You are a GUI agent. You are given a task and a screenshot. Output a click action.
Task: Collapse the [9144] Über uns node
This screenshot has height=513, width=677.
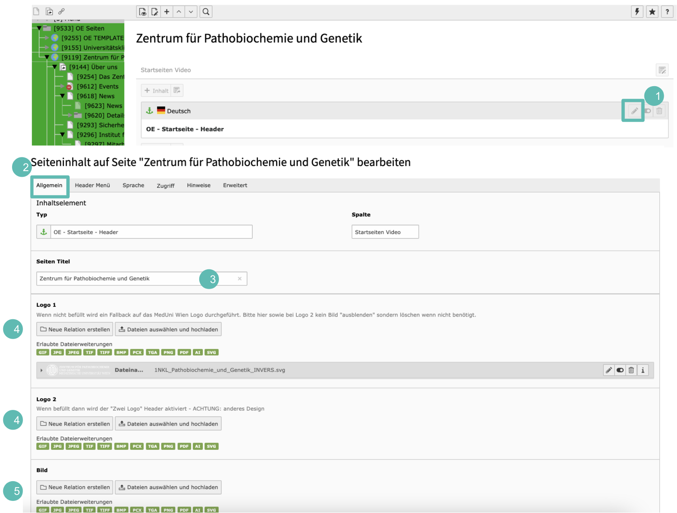click(x=55, y=67)
